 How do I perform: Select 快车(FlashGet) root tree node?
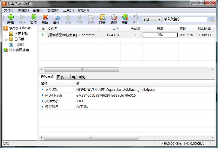[20, 28]
